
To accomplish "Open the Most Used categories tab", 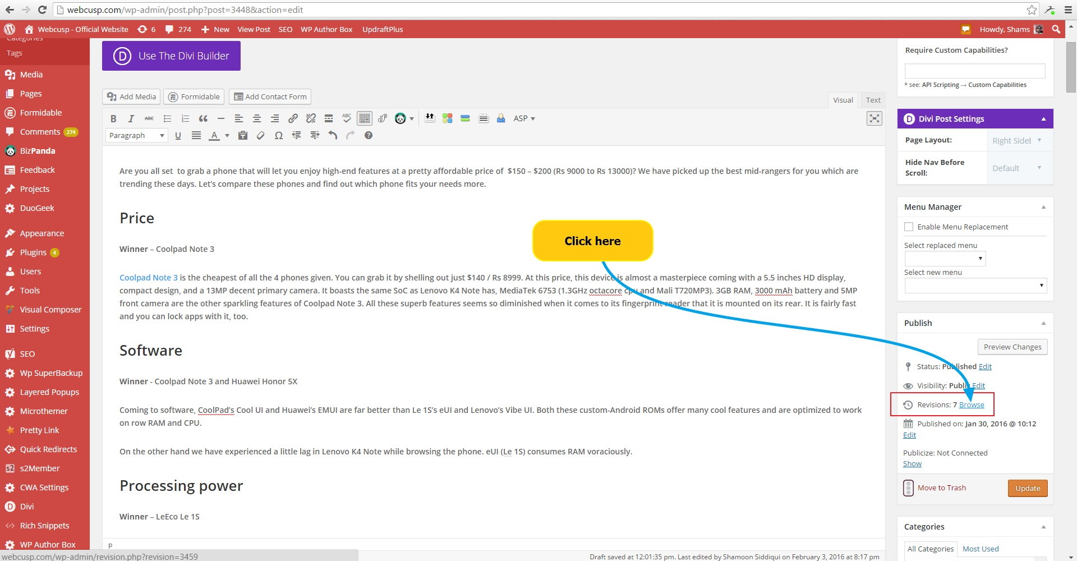I will point(981,549).
